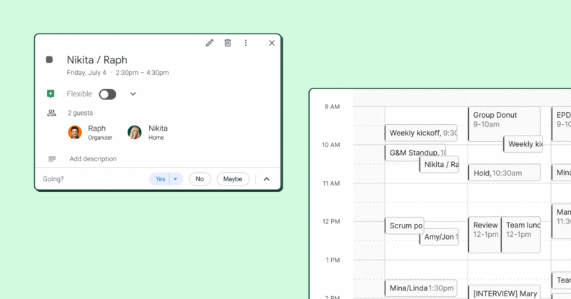The height and width of the screenshot is (299, 571).
Task: Click the Add description field
Action: (93, 159)
